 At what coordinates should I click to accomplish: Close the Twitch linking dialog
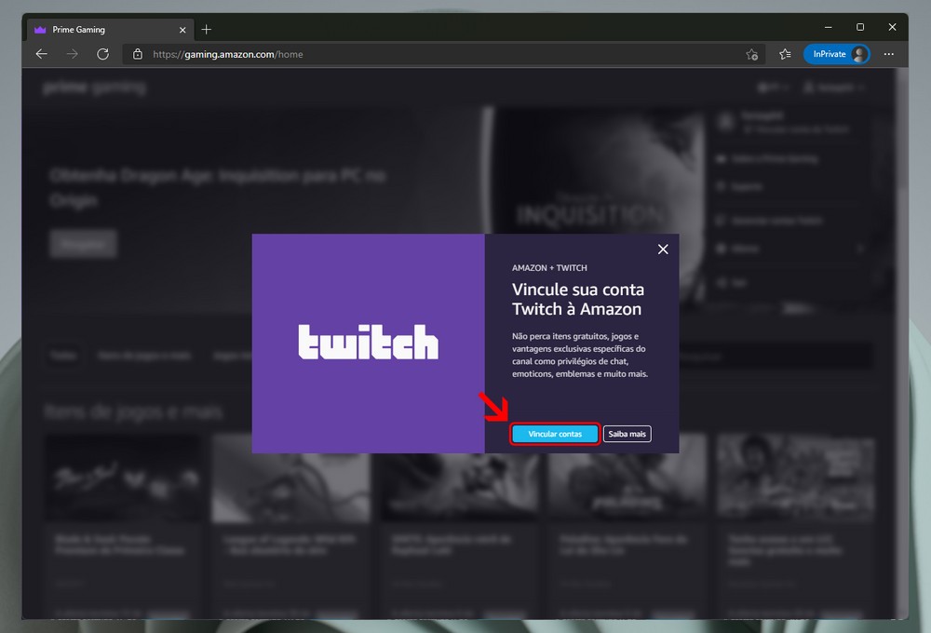[x=663, y=249]
